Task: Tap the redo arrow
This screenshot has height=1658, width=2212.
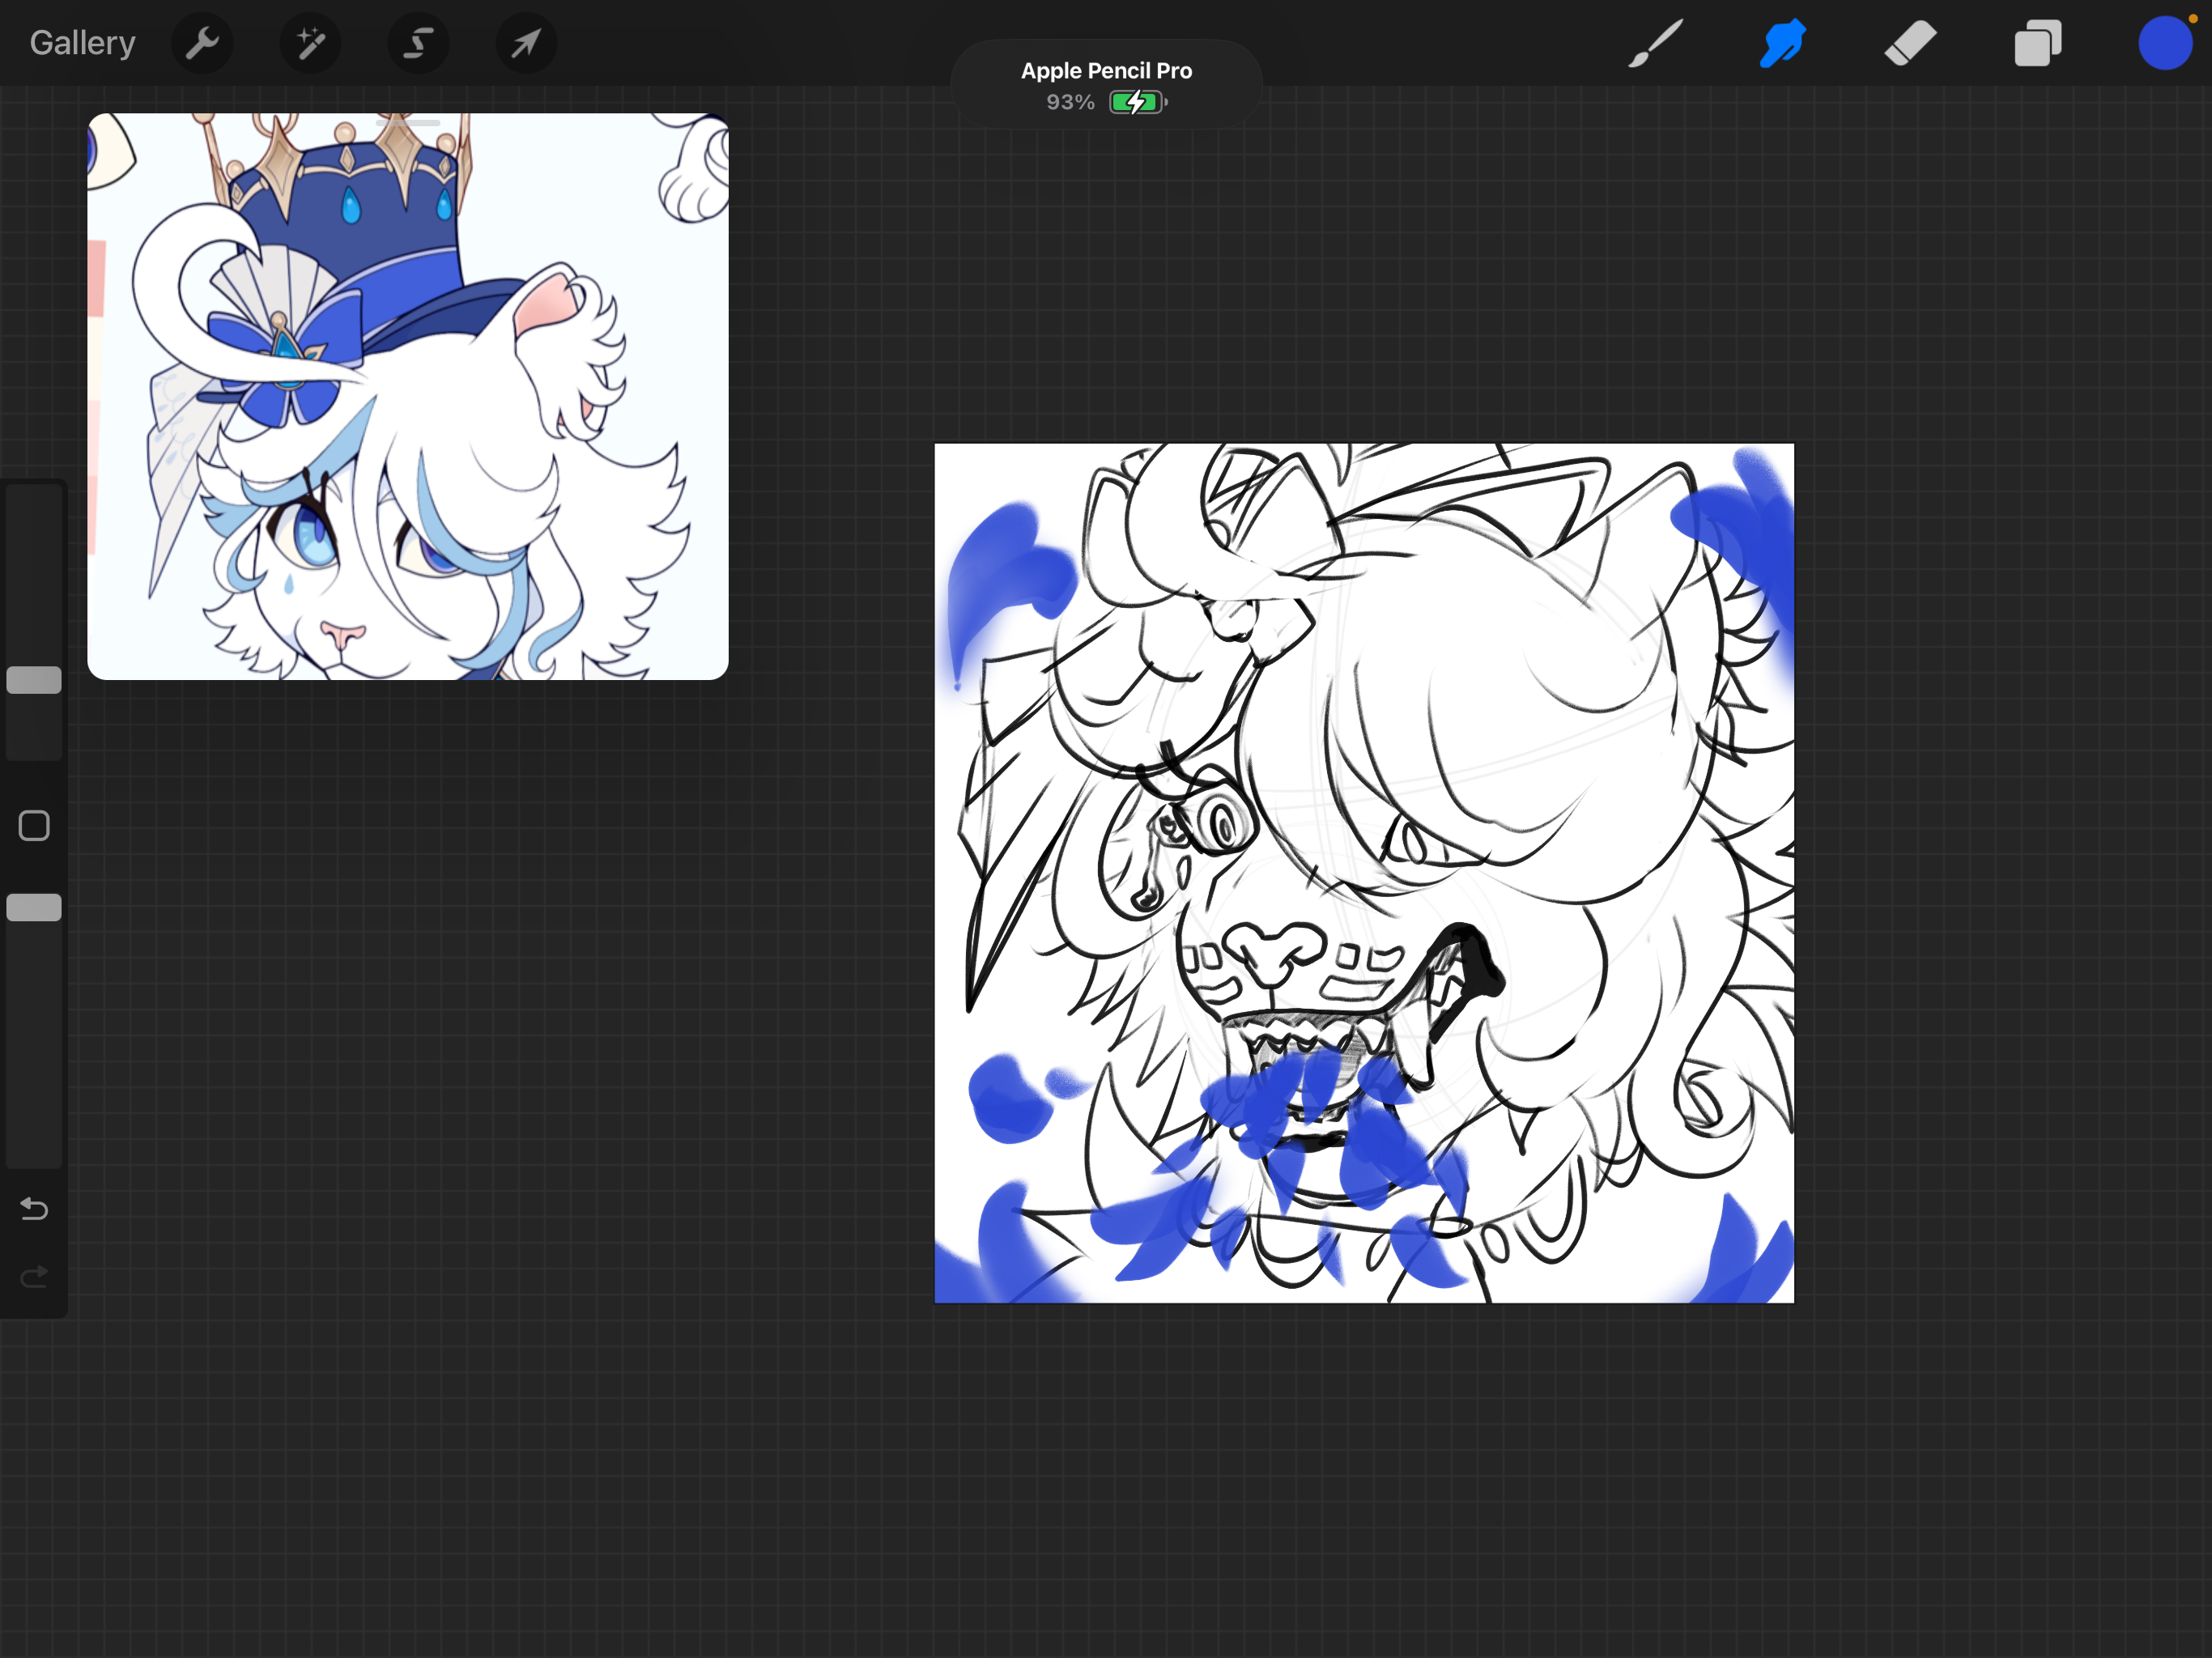Action: pos(34,1277)
